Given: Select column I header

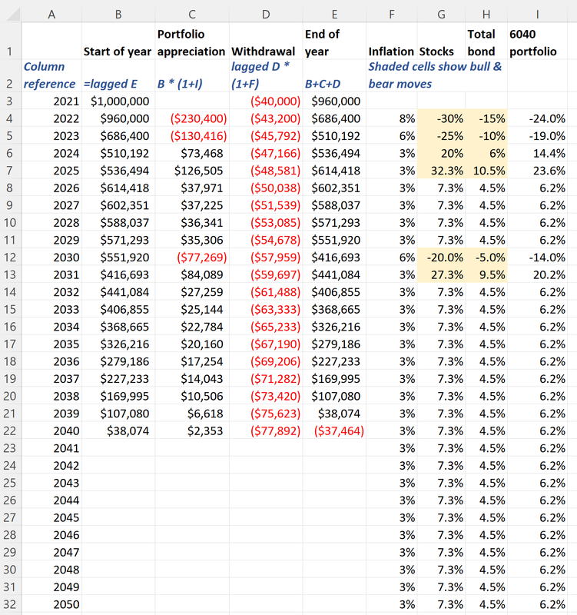Looking at the screenshot, I should 537,14.
